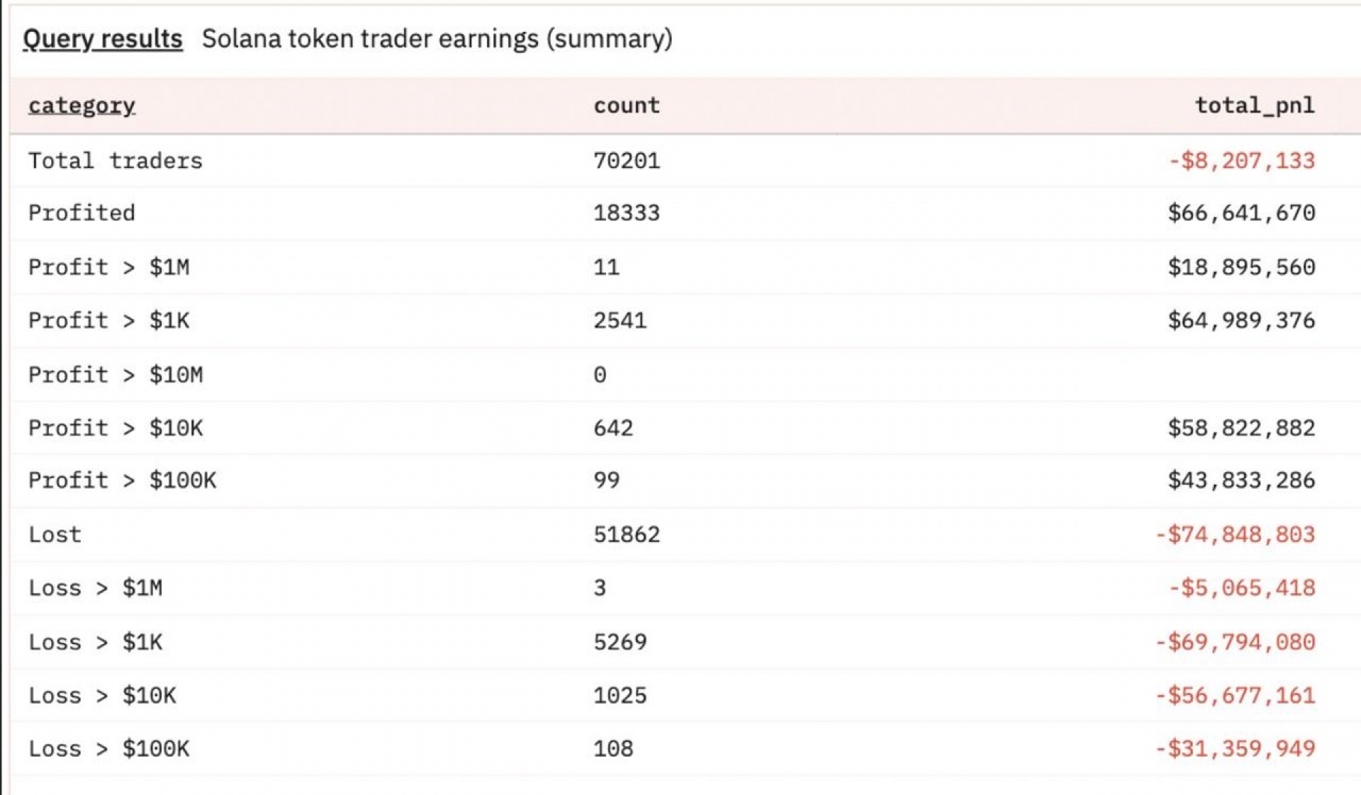Screen dimensions: 1361x795
Task: Click the Loss > $1M count cell
Action: click(x=600, y=587)
